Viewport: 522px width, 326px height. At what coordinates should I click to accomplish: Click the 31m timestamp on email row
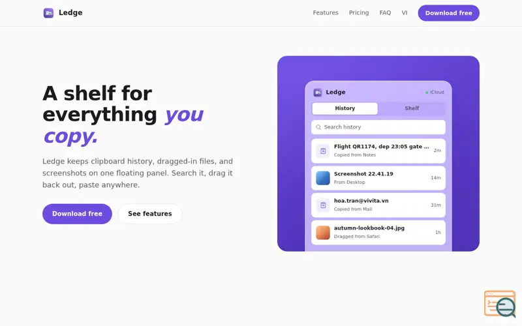pyautogui.click(x=435, y=205)
